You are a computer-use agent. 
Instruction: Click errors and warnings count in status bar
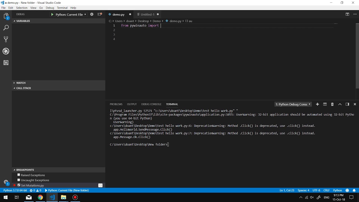tap(36, 190)
